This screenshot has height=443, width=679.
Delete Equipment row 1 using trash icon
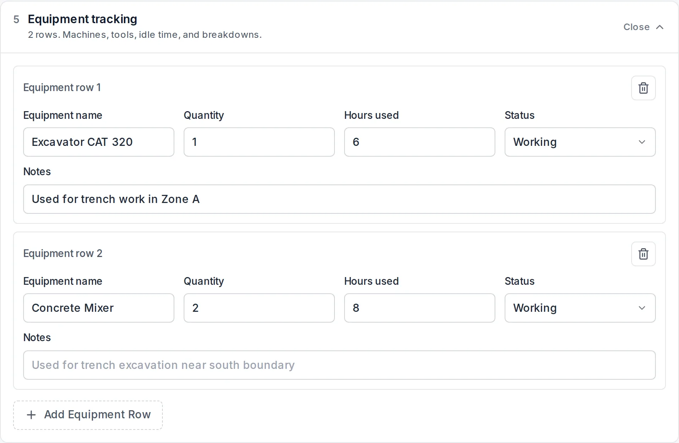click(643, 88)
